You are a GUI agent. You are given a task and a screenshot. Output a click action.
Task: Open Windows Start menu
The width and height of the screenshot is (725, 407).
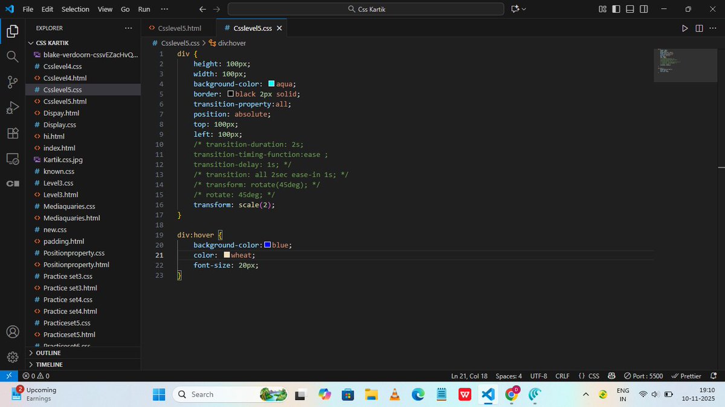pyautogui.click(x=159, y=394)
